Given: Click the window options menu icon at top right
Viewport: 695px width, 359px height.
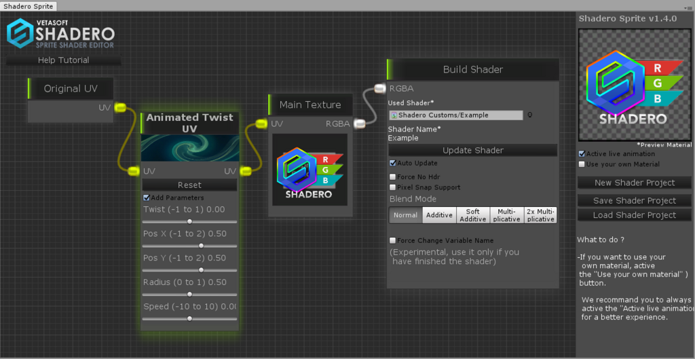Looking at the screenshot, I should 688,8.
